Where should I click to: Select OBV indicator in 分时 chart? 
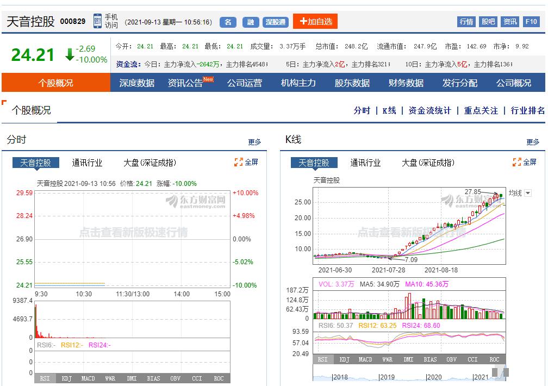coord(175,378)
